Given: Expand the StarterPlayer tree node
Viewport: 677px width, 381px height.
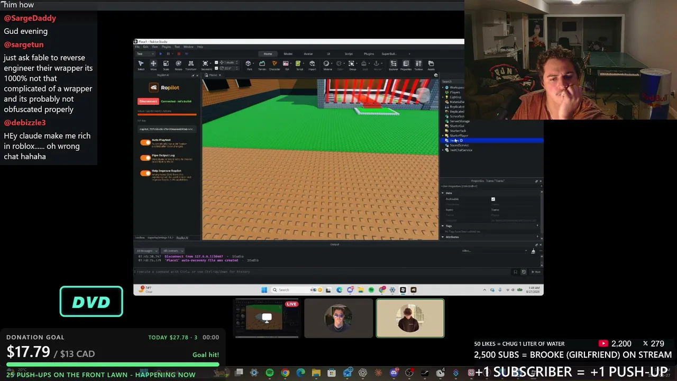Looking at the screenshot, I should click(x=443, y=135).
